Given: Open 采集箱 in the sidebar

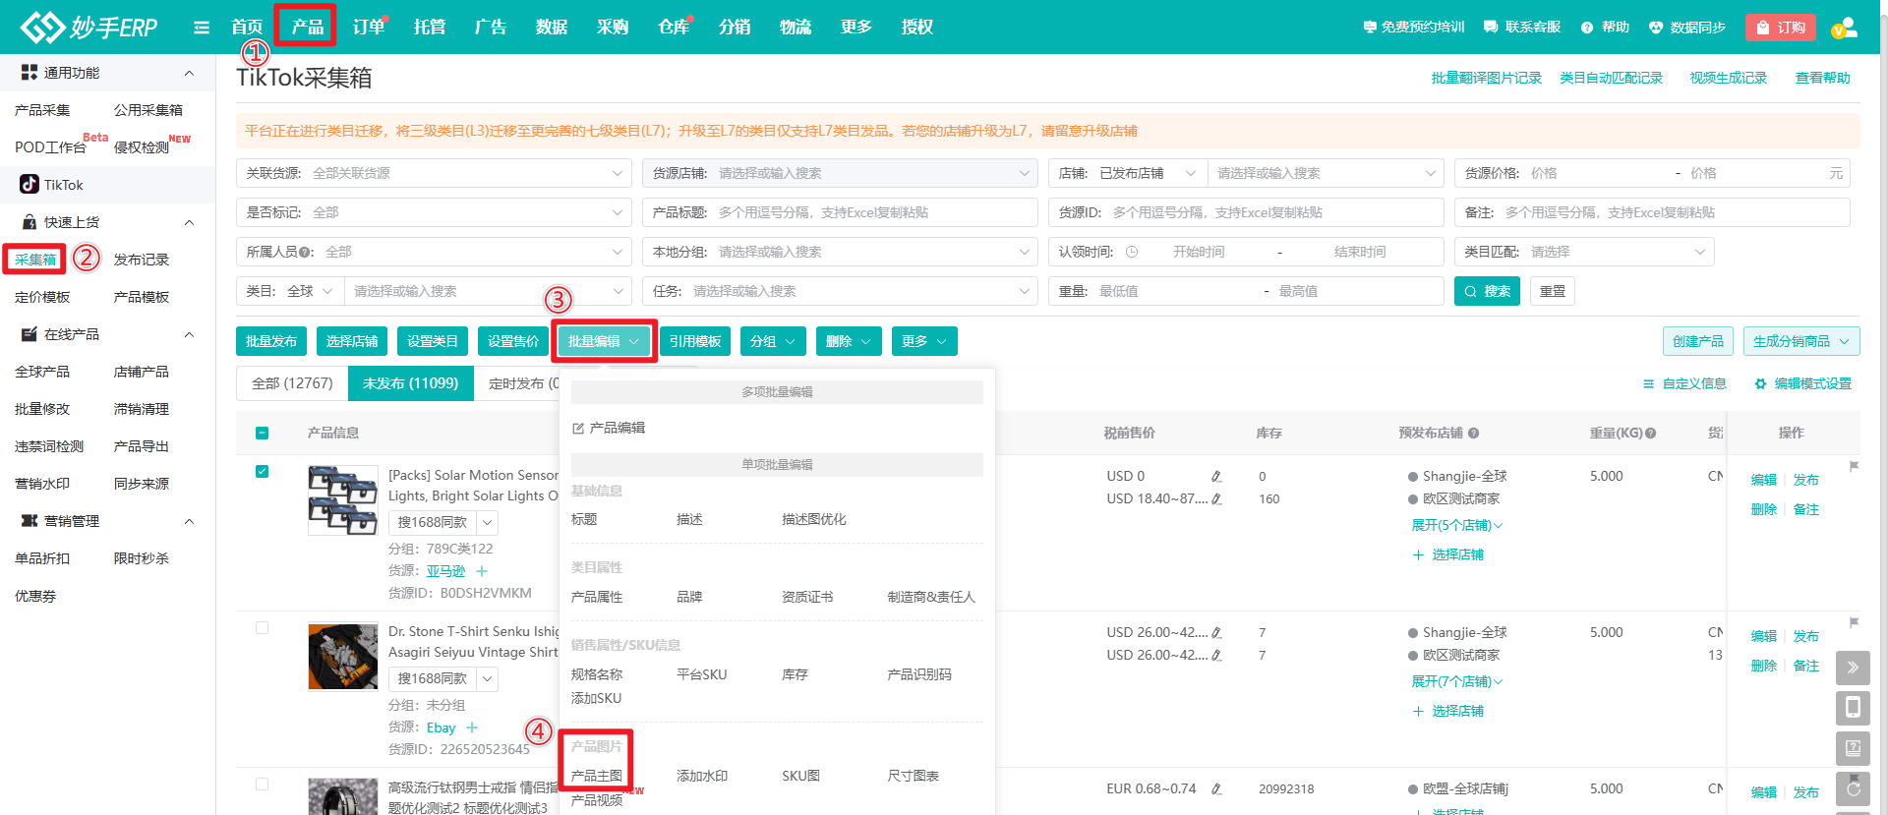Looking at the screenshot, I should [x=35, y=260].
